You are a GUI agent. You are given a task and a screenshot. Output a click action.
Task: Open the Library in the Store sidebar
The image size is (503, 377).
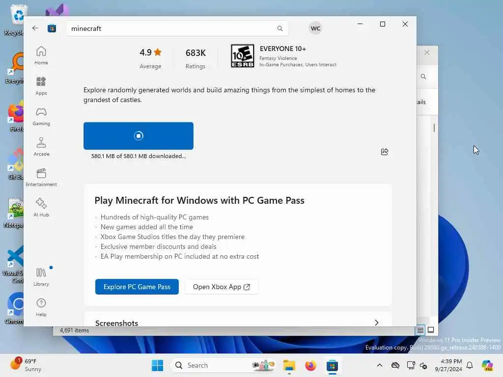(41, 277)
